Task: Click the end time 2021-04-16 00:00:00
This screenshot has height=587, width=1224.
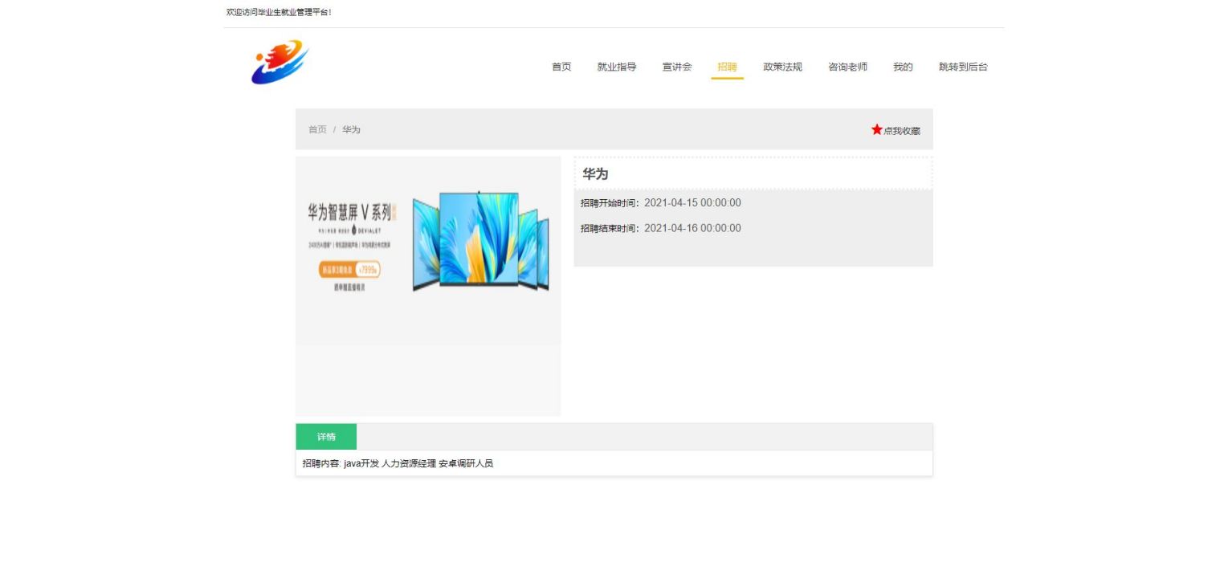Action: (x=692, y=228)
